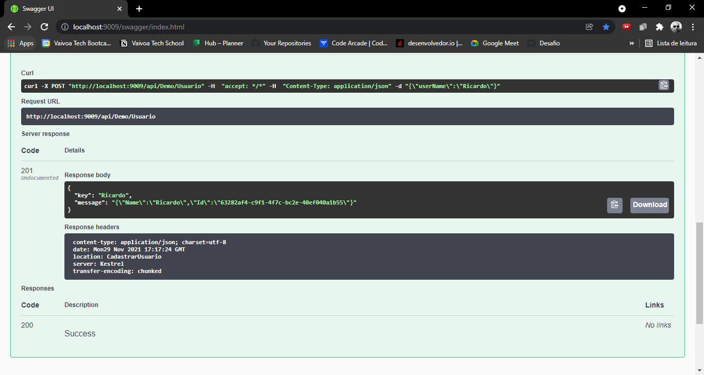Screen dimensions: 704x375
Task: Copy the response body to clipboard
Action: point(614,205)
